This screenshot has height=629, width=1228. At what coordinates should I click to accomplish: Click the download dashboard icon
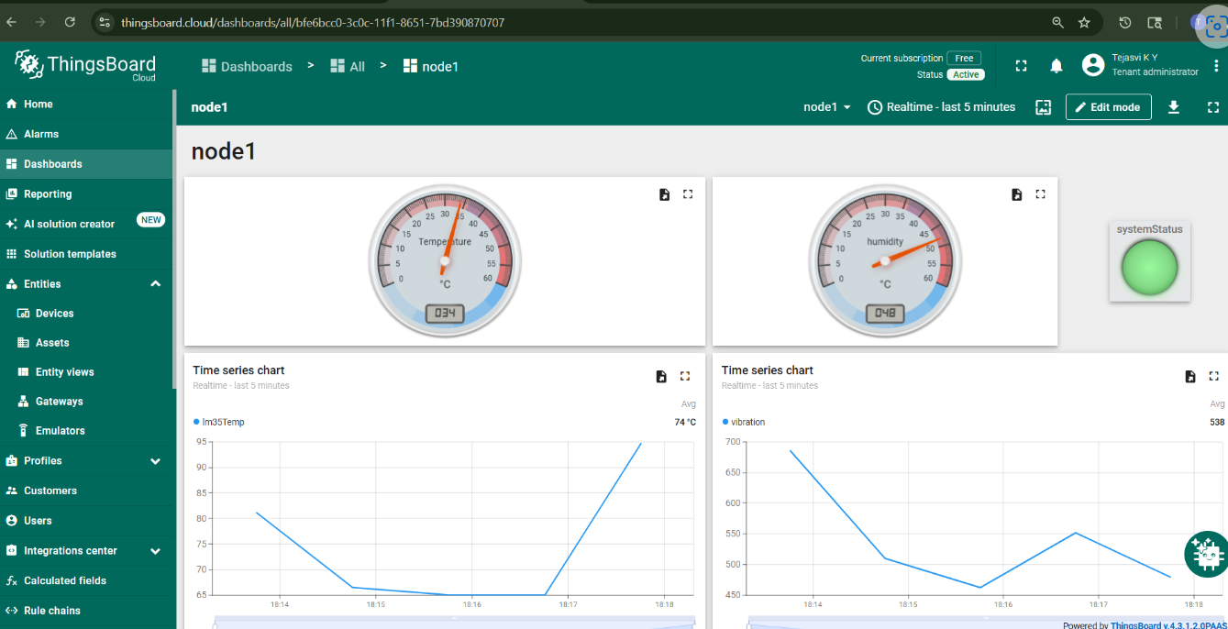(x=1173, y=107)
